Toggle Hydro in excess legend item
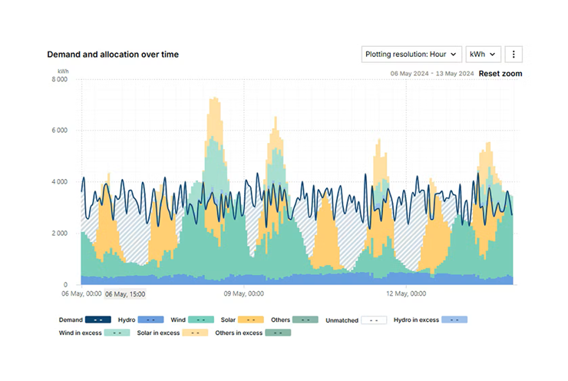Image resolution: width=568 pixels, height=381 pixels. (x=454, y=320)
